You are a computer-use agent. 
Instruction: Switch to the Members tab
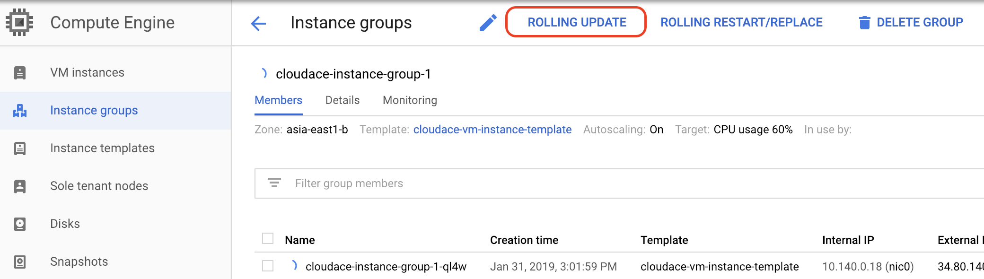278,100
